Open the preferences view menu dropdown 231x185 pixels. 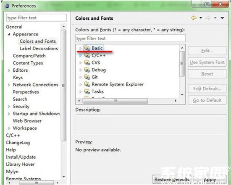pyautogui.click(x=222, y=18)
